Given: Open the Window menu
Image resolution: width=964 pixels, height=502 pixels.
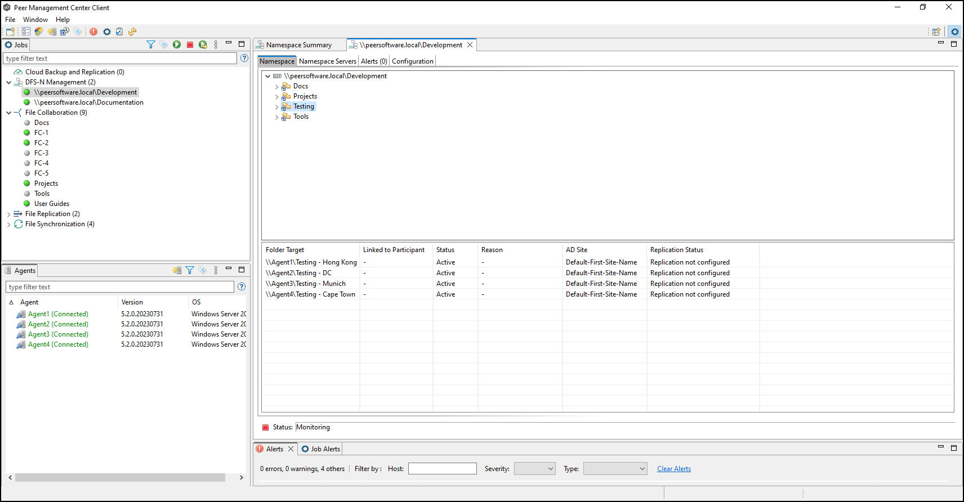Looking at the screenshot, I should [35, 20].
